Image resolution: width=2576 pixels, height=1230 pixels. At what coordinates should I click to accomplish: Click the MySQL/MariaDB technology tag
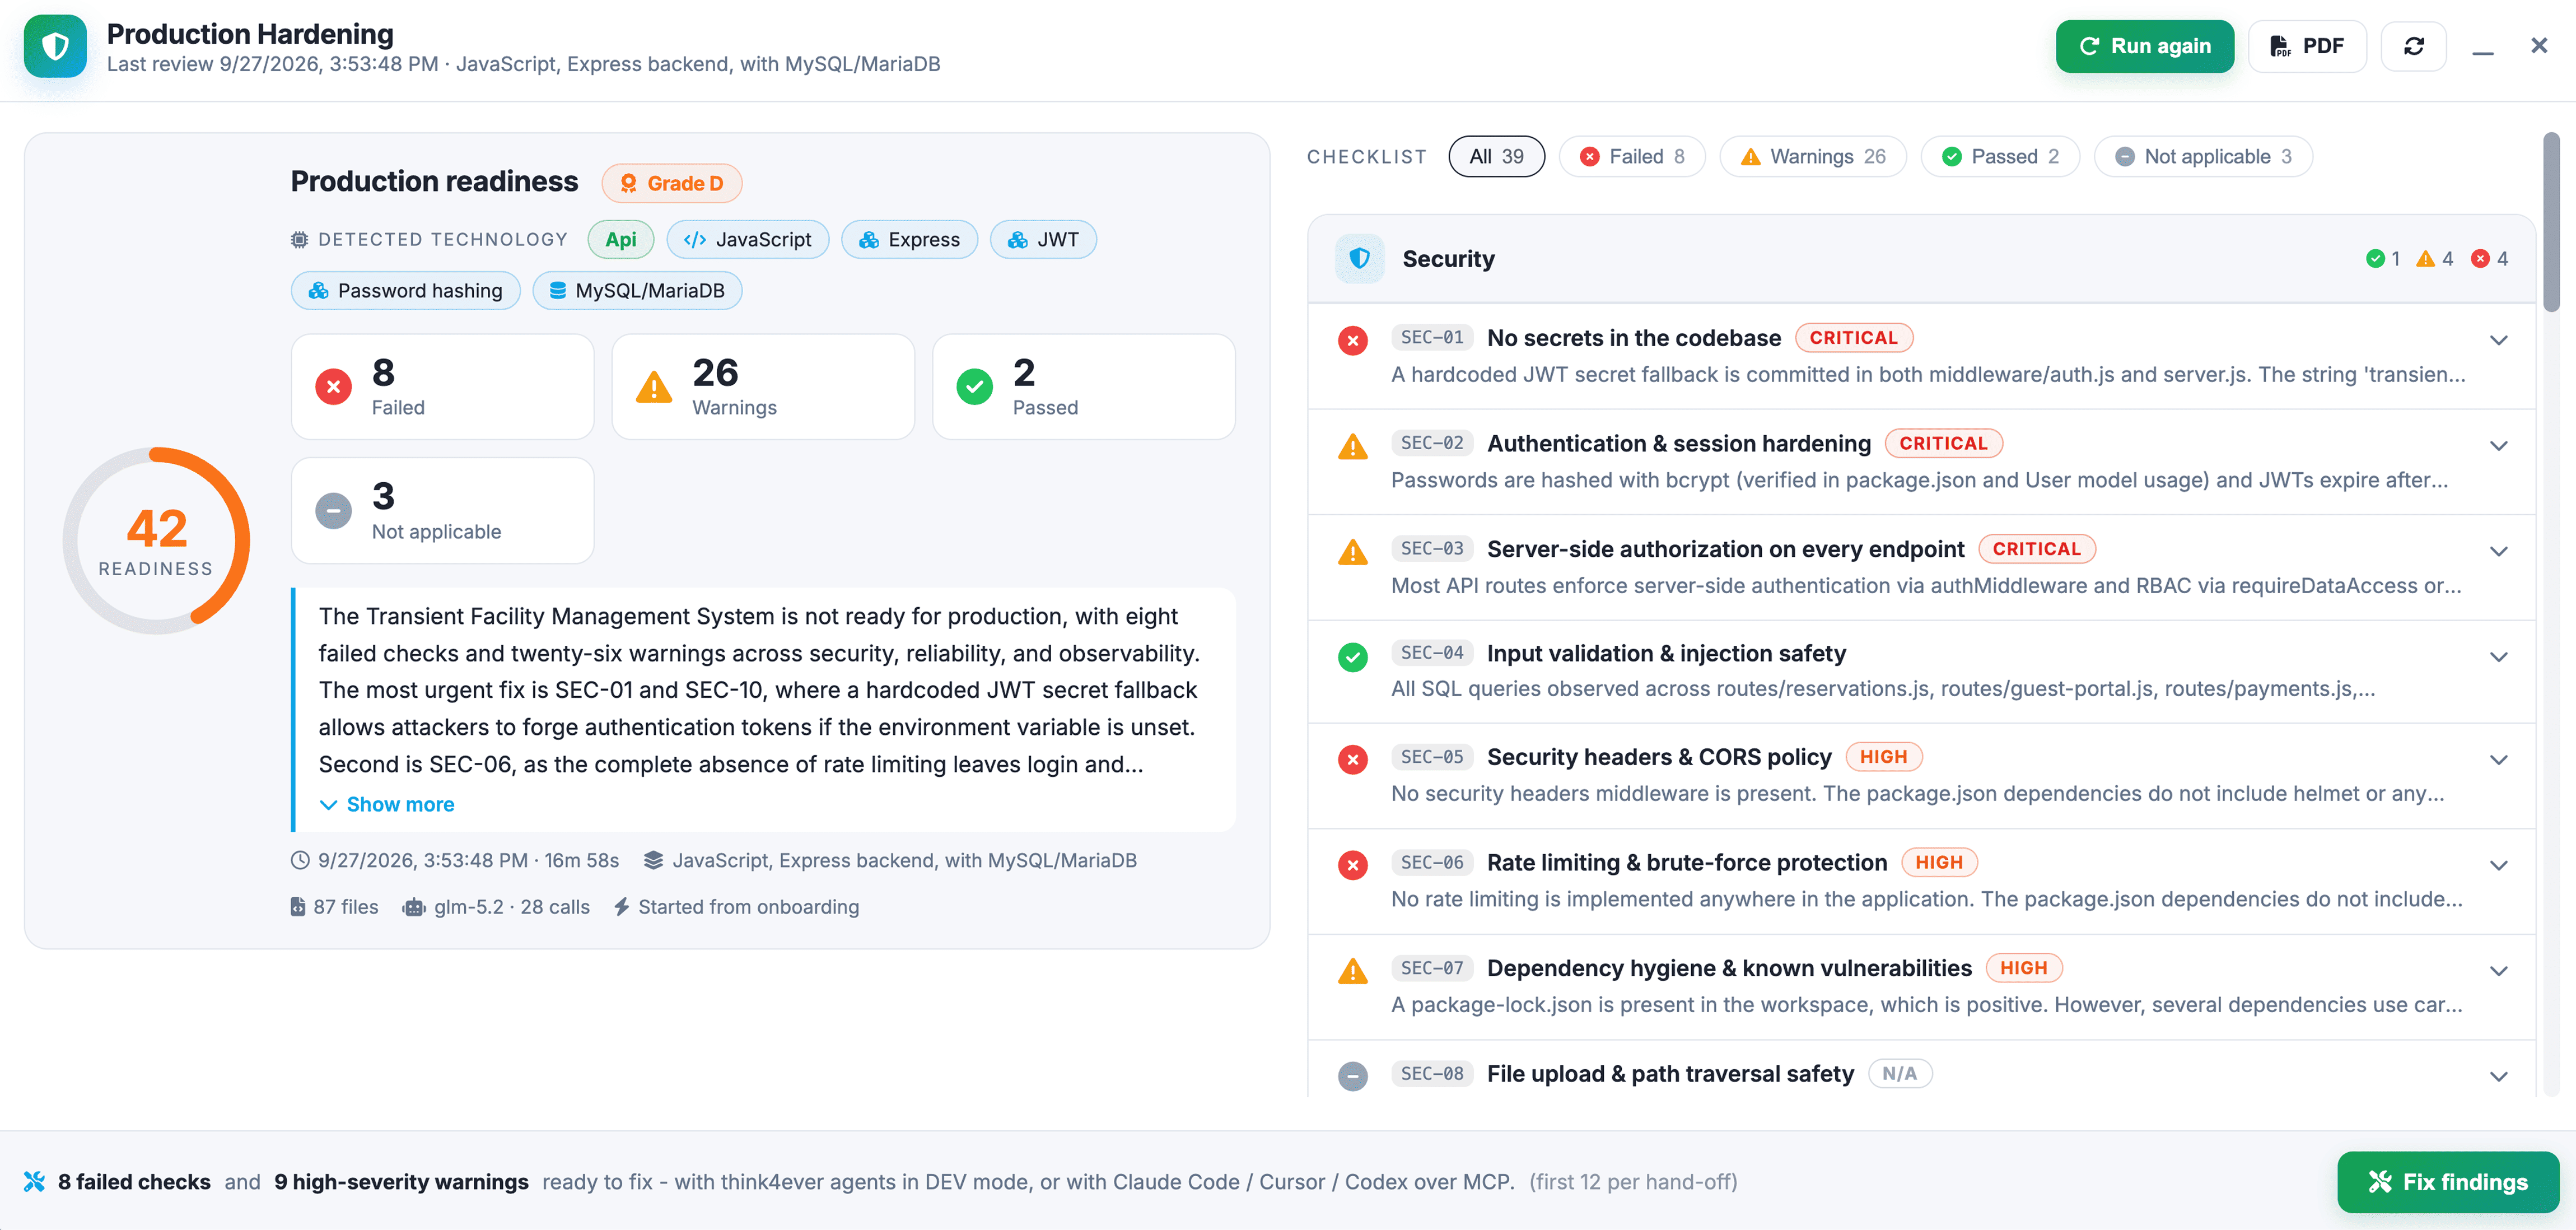(637, 291)
